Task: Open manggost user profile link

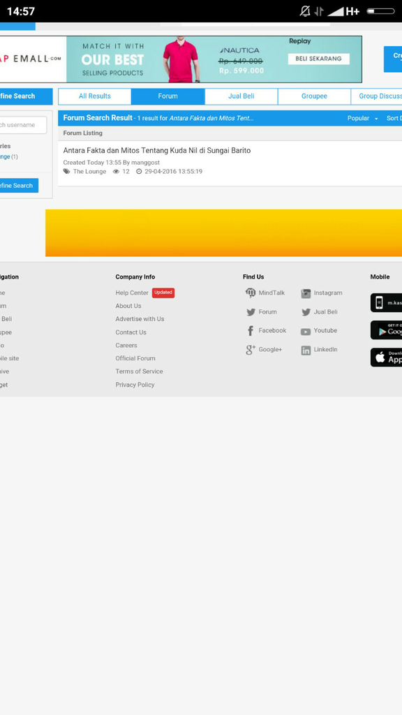Action: pos(145,162)
